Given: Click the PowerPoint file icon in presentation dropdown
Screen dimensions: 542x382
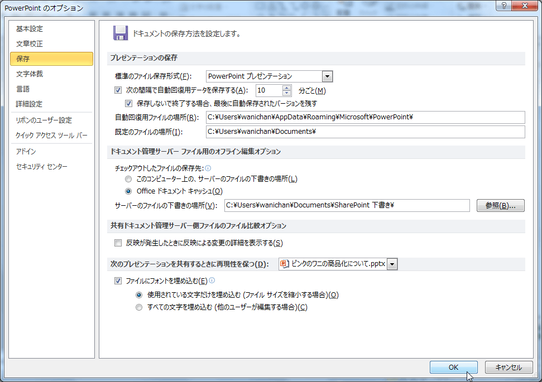Looking at the screenshot, I should (x=285, y=264).
